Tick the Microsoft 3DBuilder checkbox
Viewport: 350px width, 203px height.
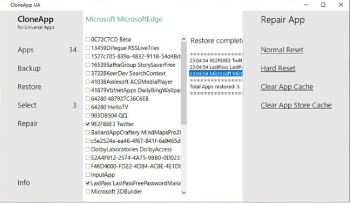[88, 191]
